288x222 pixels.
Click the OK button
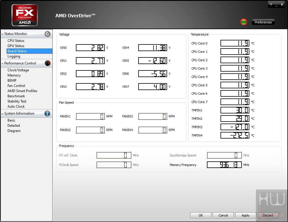pos(201,215)
